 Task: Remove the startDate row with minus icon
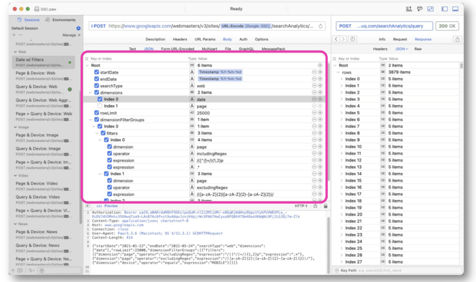click(314, 72)
